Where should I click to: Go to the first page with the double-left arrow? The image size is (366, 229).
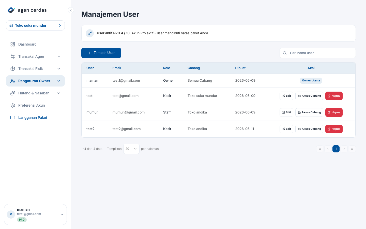pos(320,149)
